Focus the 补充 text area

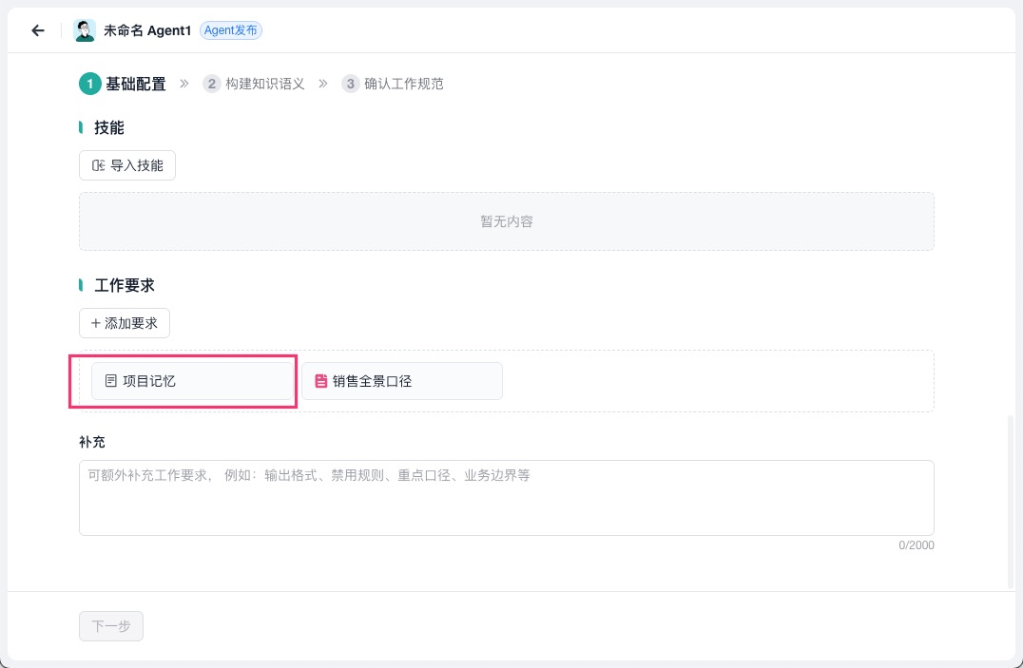pyautogui.click(x=507, y=498)
